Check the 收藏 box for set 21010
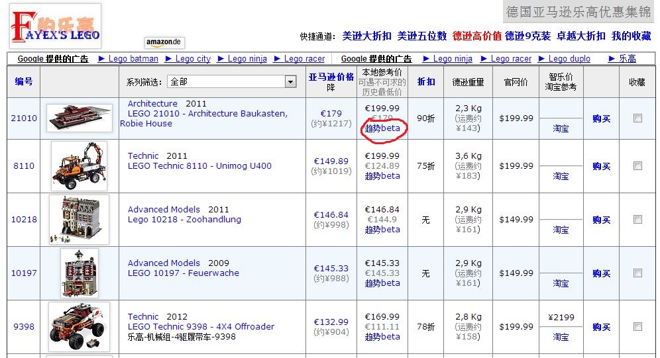Screen dimensions: 660x358 pos(637,118)
